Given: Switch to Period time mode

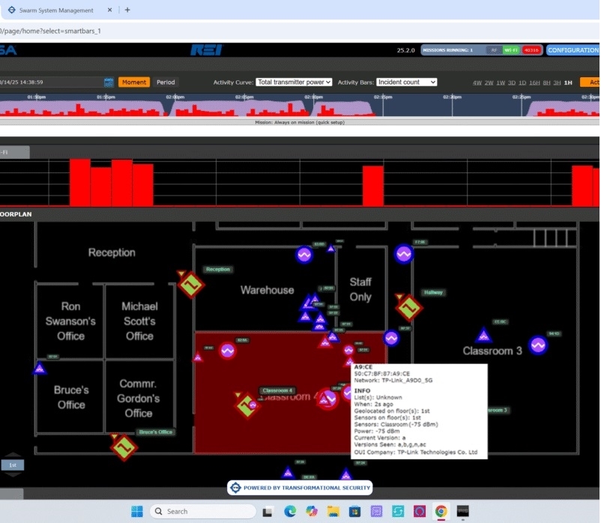Looking at the screenshot, I should click(x=166, y=82).
